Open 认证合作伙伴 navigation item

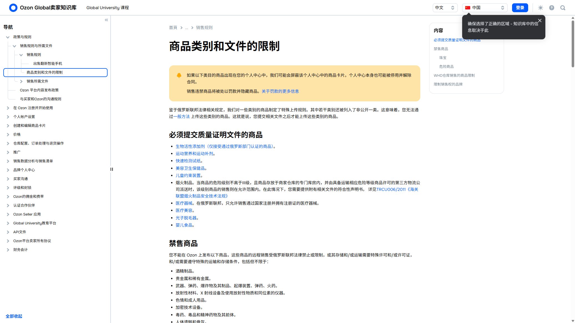pos(24,205)
